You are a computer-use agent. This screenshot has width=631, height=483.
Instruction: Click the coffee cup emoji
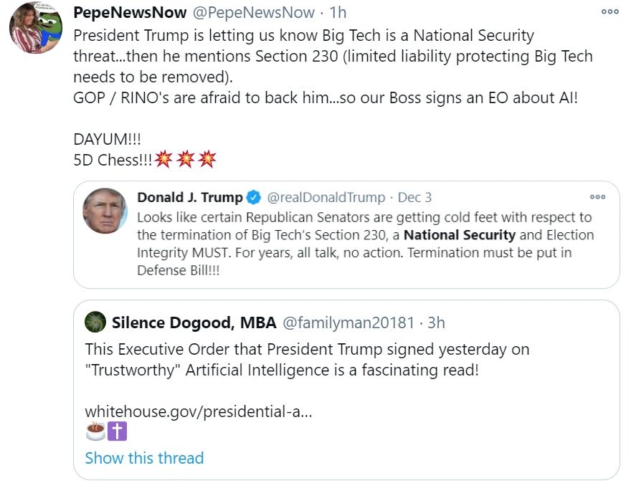pyautogui.click(x=95, y=431)
